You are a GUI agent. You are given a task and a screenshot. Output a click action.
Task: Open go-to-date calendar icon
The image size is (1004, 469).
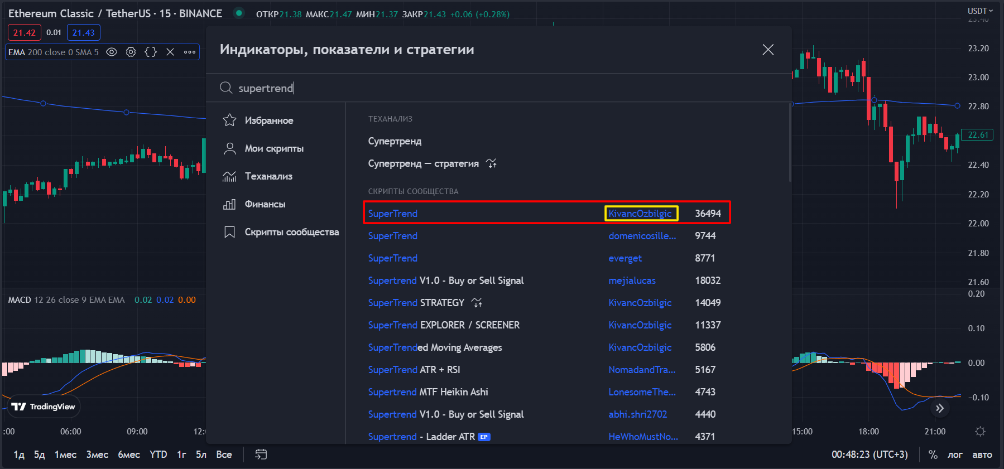[261, 455]
